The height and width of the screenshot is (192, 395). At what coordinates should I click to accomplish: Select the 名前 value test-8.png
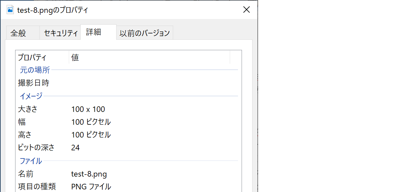90,174
